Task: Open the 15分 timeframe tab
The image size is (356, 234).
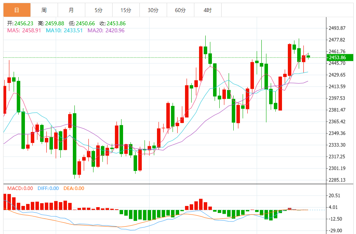Action: 126,10
